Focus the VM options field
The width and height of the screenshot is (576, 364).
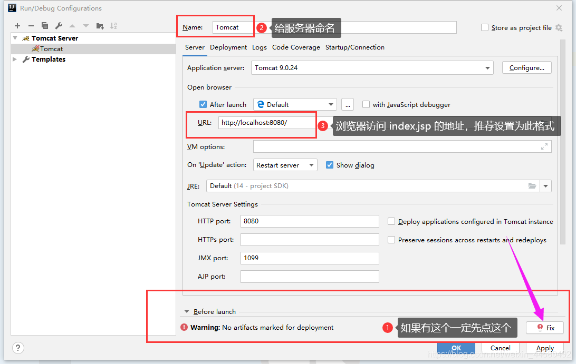[x=402, y=146]
